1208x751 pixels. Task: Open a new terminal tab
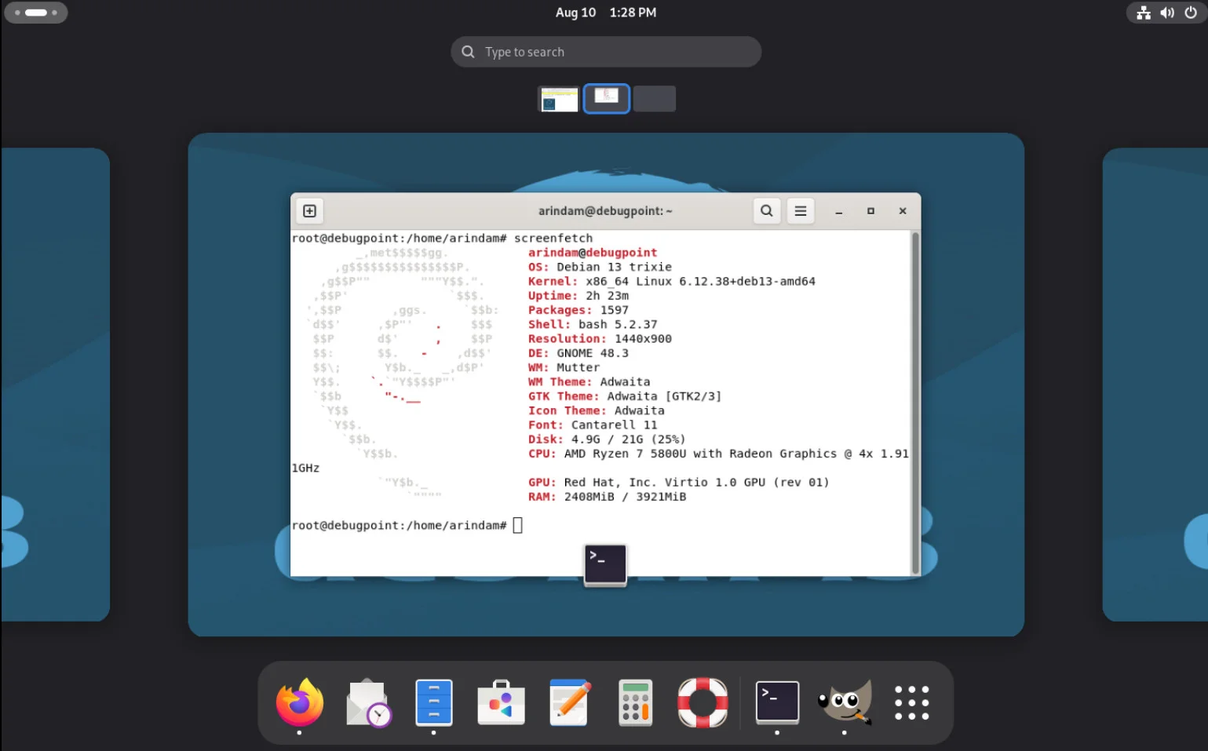coord(309,210)
